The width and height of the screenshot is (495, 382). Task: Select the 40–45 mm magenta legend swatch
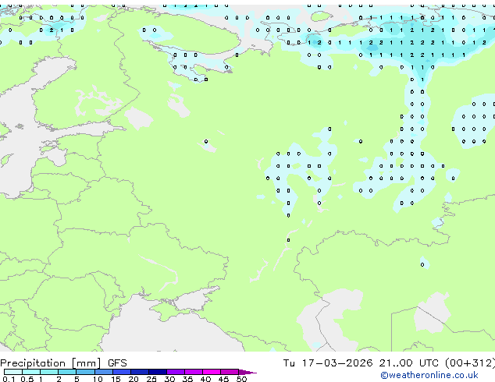point(212,372)
